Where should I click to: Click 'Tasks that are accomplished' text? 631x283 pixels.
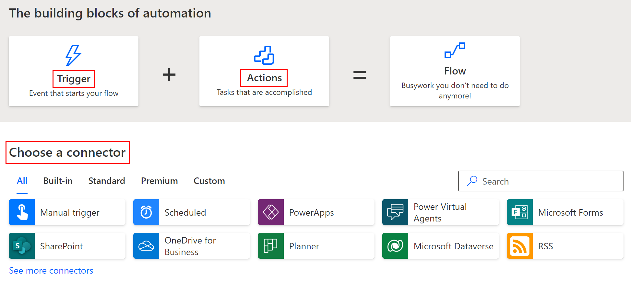coord(264,92)
